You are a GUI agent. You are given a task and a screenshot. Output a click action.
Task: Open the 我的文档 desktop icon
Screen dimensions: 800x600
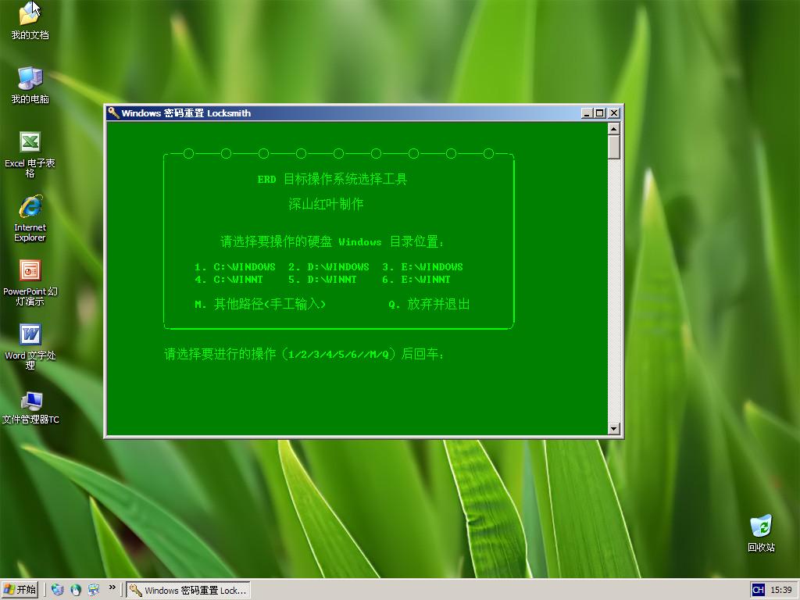pyautogui.click(x=30, y=14)
